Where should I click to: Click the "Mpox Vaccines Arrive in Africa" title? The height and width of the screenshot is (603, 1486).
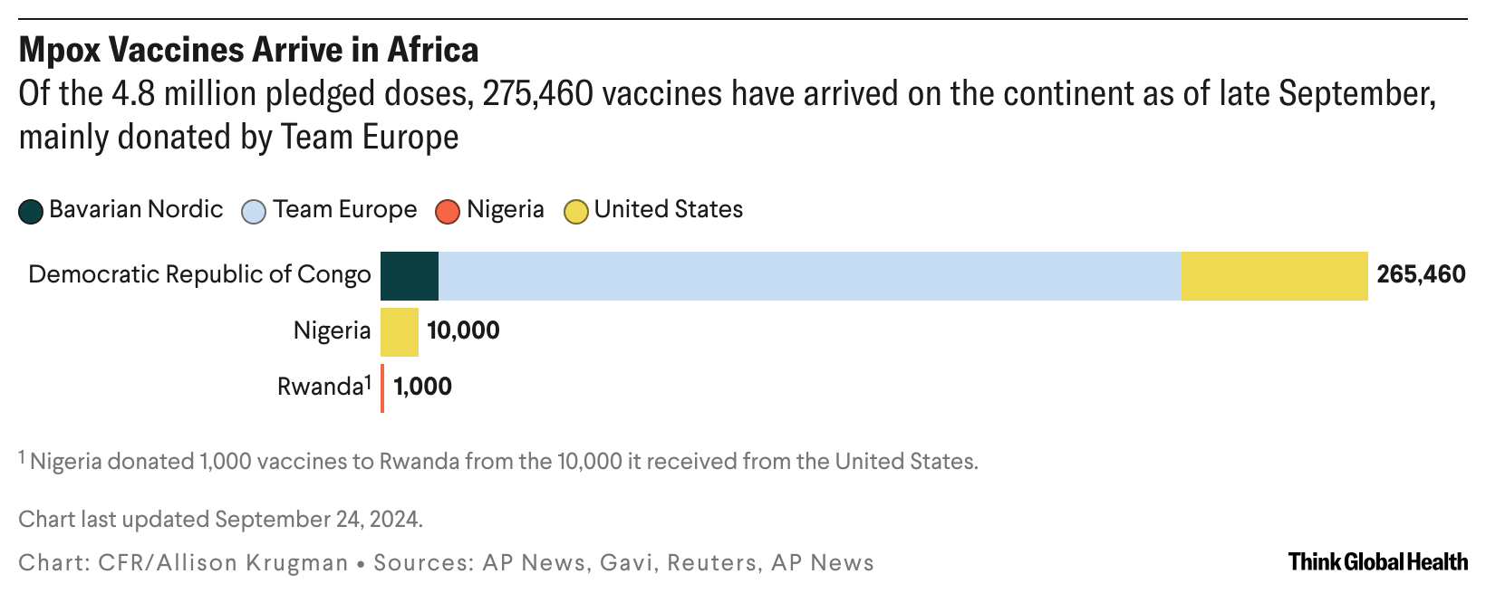coord(248,51)
